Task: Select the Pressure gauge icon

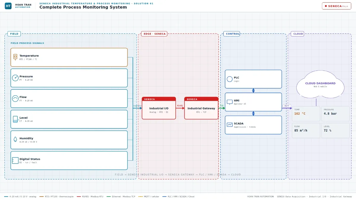Action: [15, 78]
